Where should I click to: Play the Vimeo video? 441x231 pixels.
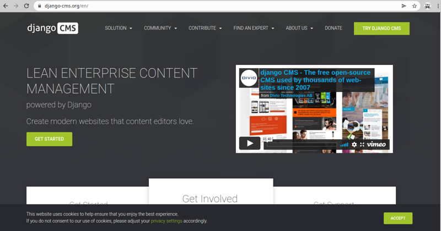click(x=250, y=144)
